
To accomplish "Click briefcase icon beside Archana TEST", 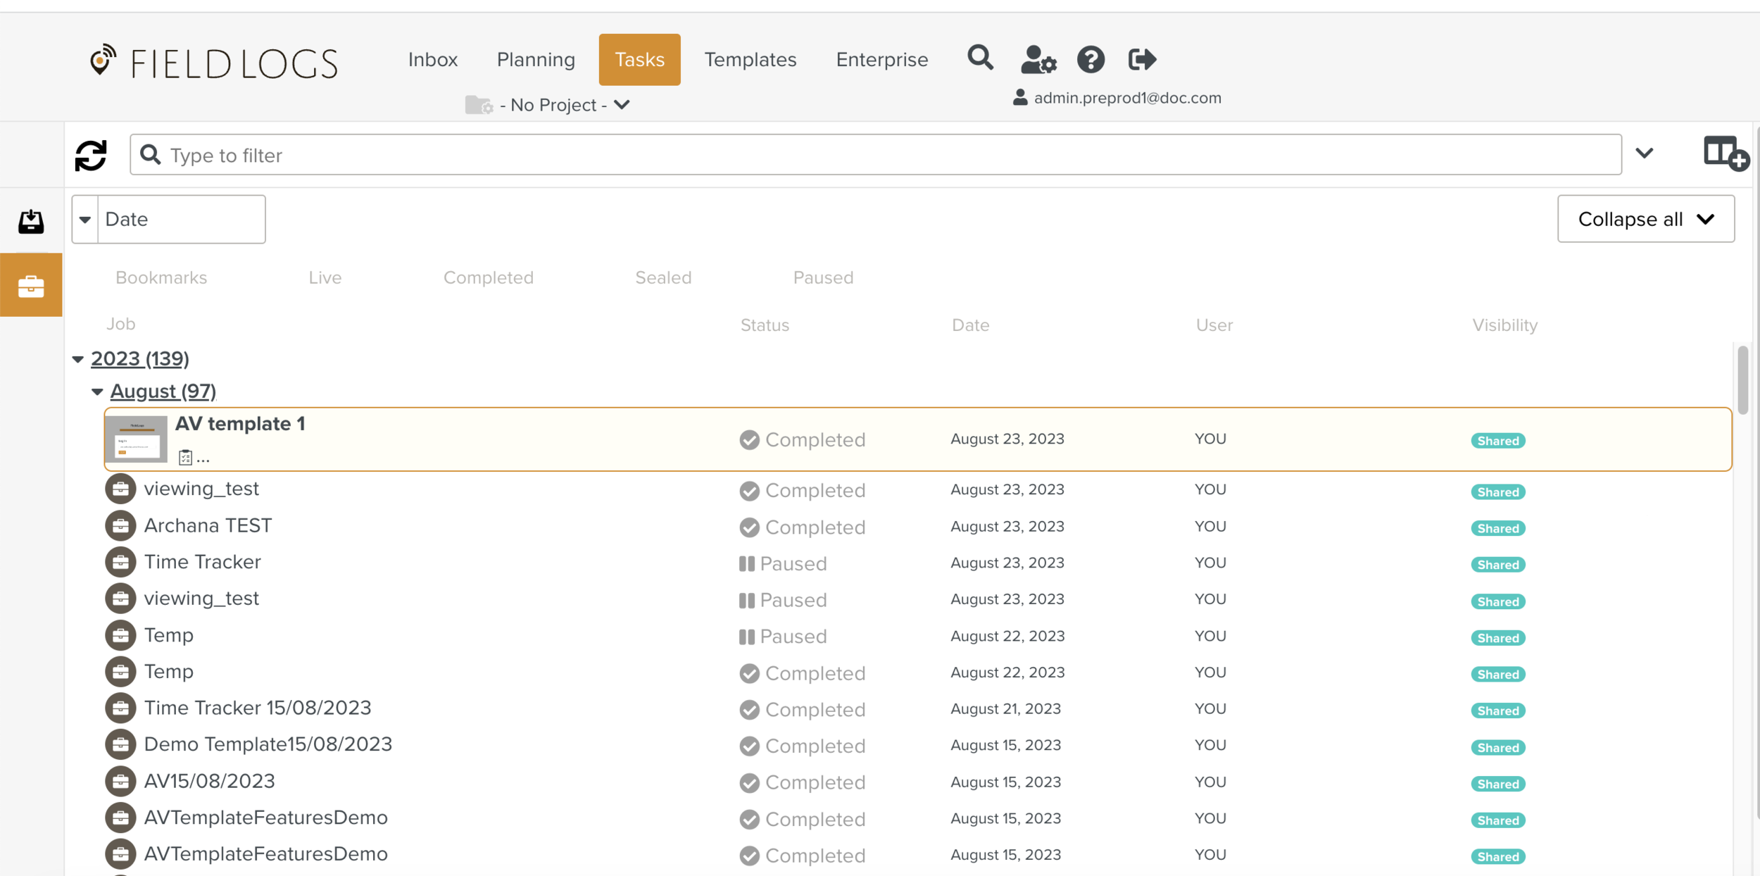I will [120, 526].
